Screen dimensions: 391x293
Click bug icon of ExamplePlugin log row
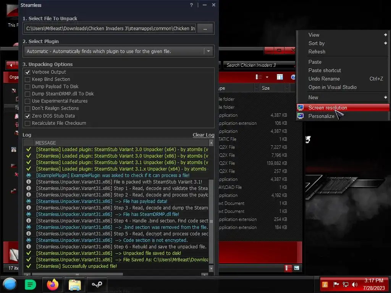point(29,175)
